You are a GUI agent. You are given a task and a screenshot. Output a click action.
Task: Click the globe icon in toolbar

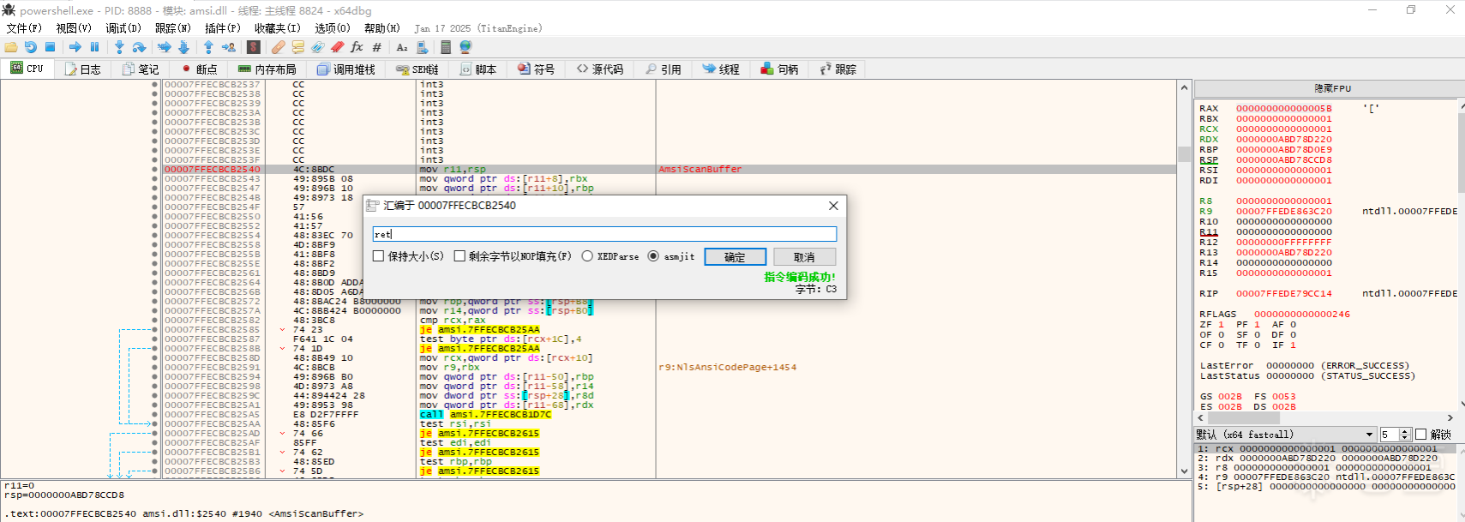coord(465,47)
